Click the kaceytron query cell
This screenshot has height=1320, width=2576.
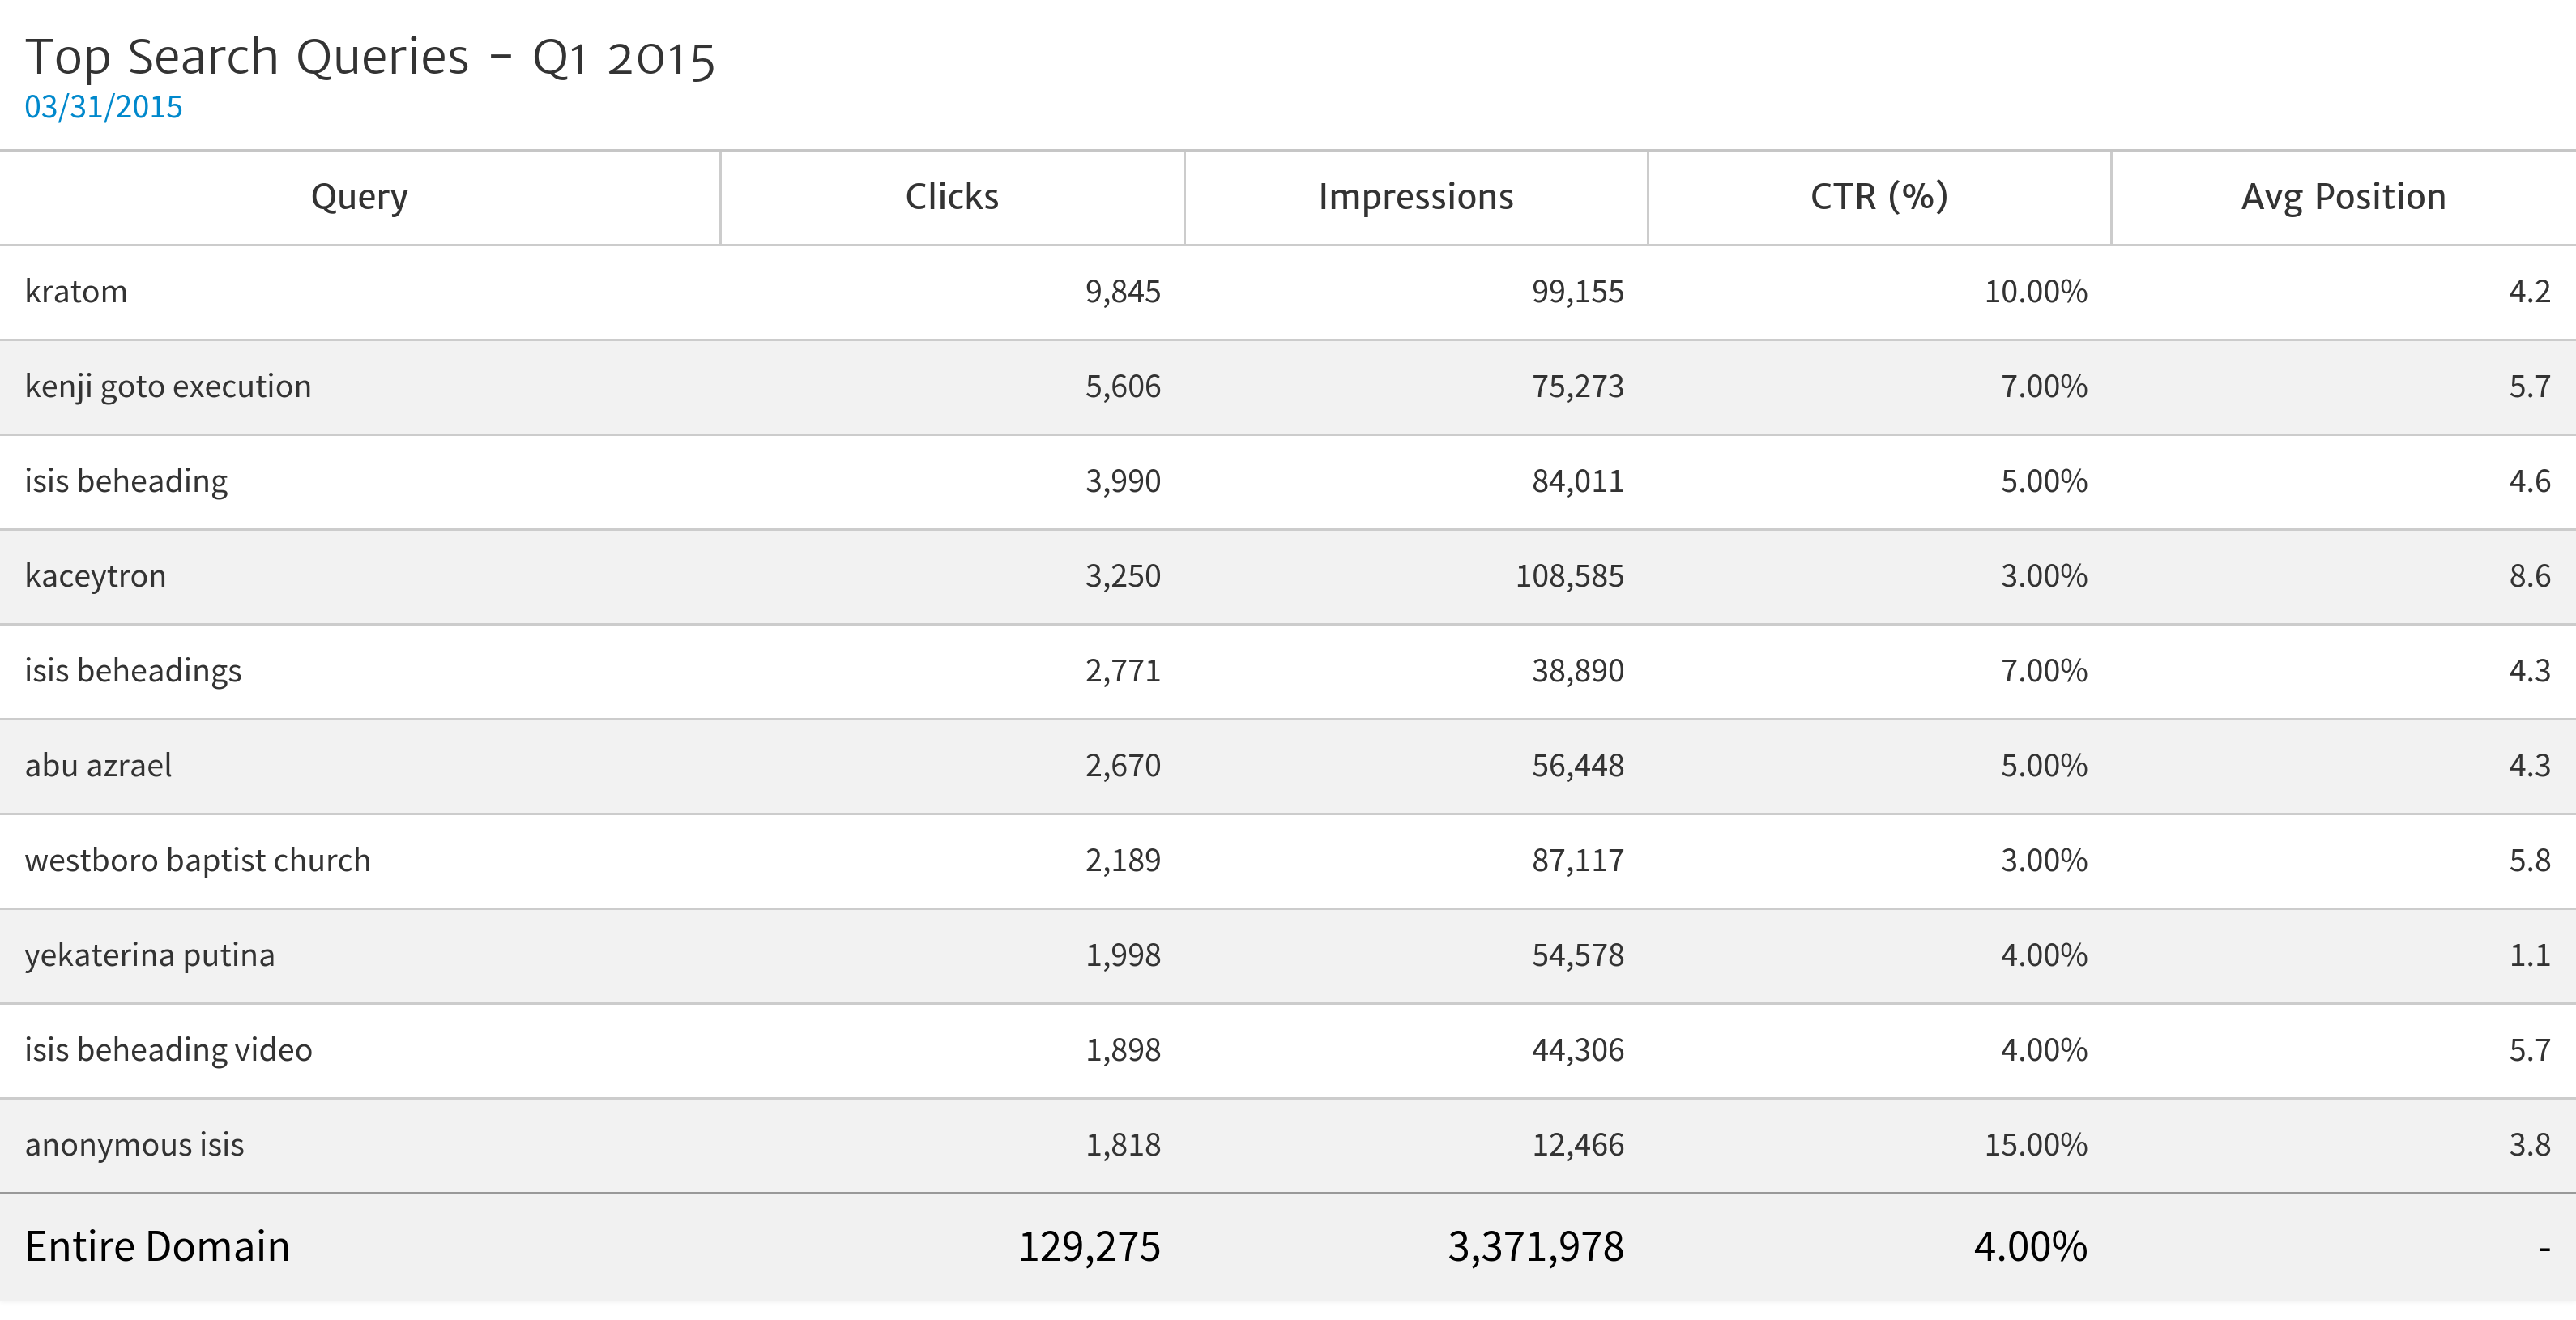(x=95, y=576)
